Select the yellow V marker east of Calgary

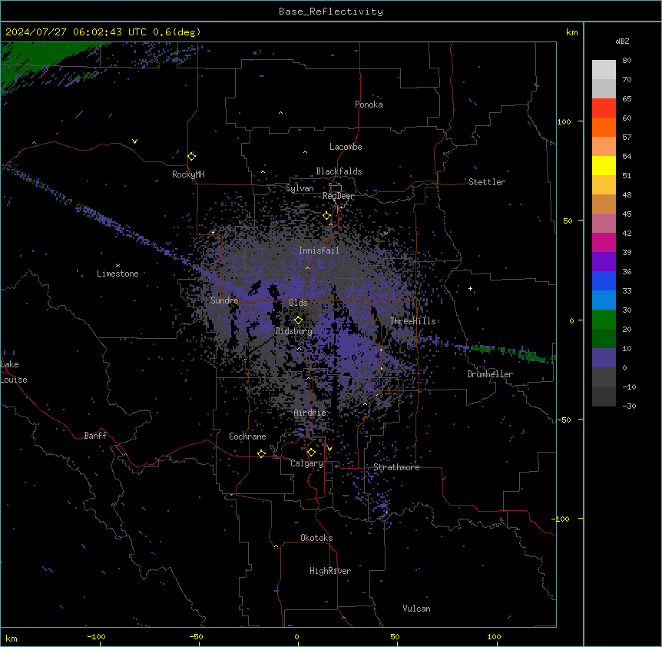point(329,449)
